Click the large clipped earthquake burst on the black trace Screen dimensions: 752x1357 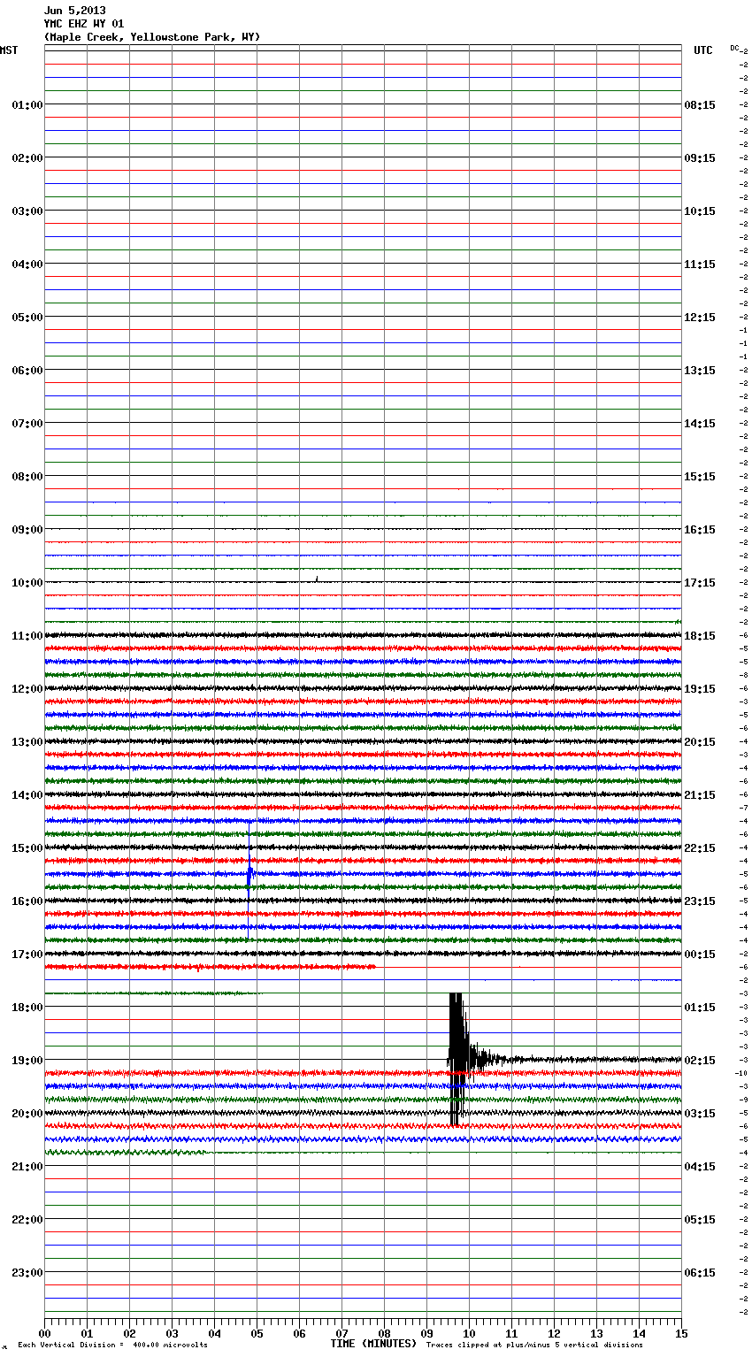click(457, 1059)
